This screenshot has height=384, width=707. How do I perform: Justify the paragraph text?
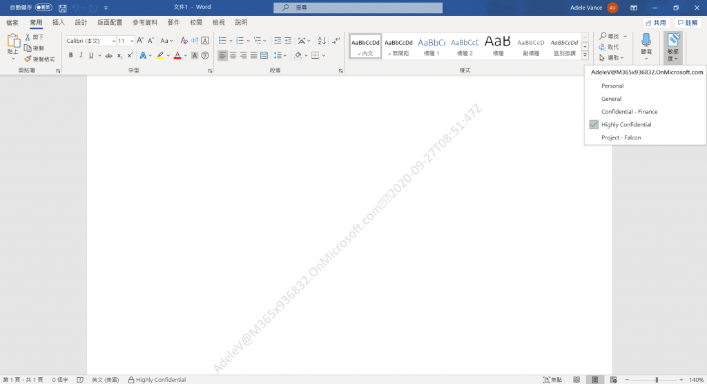pyautogui.click(x=253, y=55)
